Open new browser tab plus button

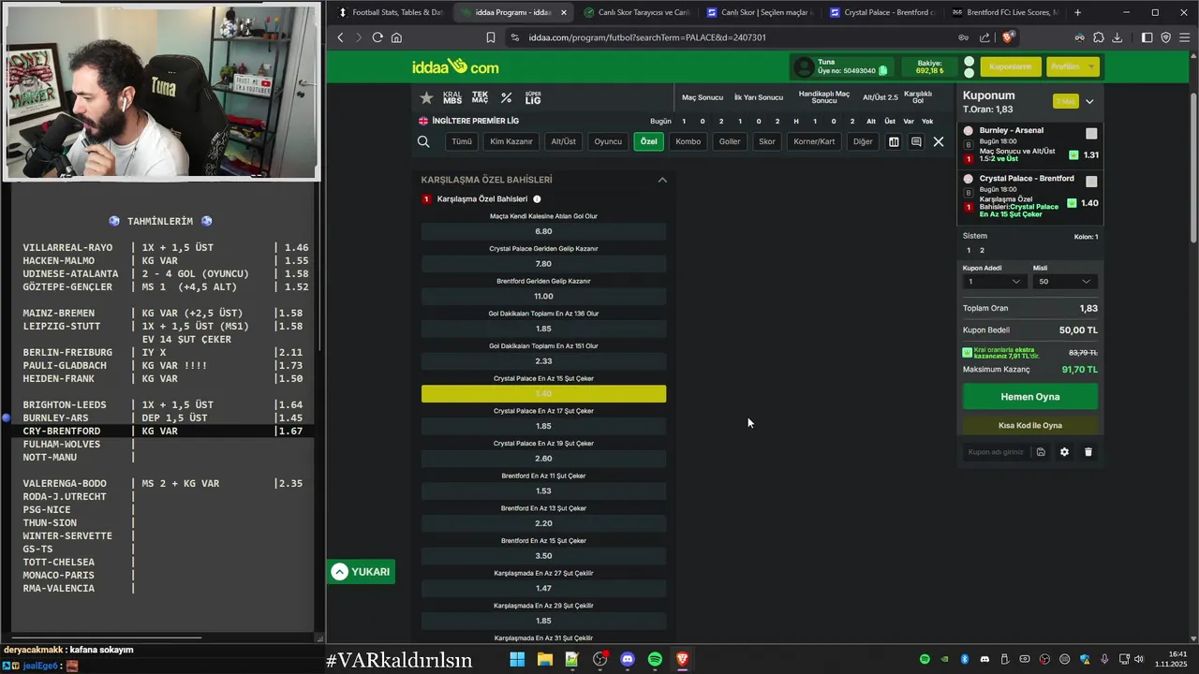click(x=1077, y=12)
